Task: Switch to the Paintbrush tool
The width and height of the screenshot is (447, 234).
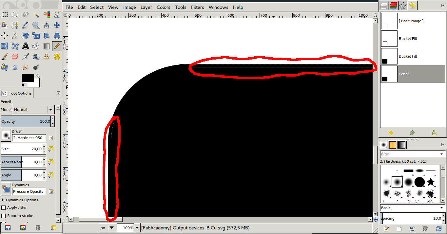Action: (x=5, y=56)
